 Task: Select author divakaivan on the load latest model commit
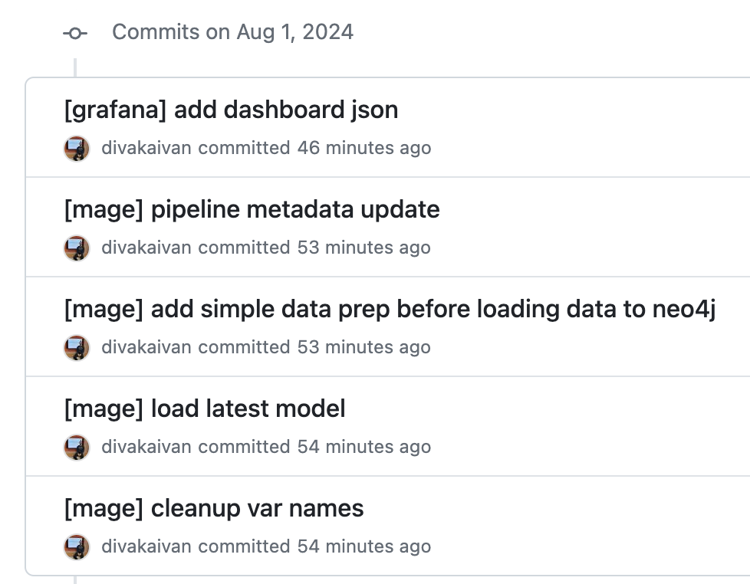click(x=146, y=447)
